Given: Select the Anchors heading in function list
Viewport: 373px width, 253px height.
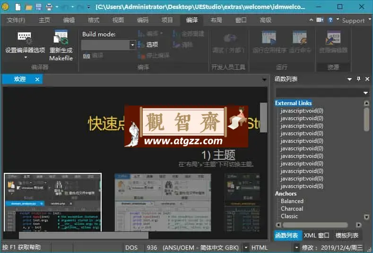Looking at the screenshot, I should coord(286,194).
